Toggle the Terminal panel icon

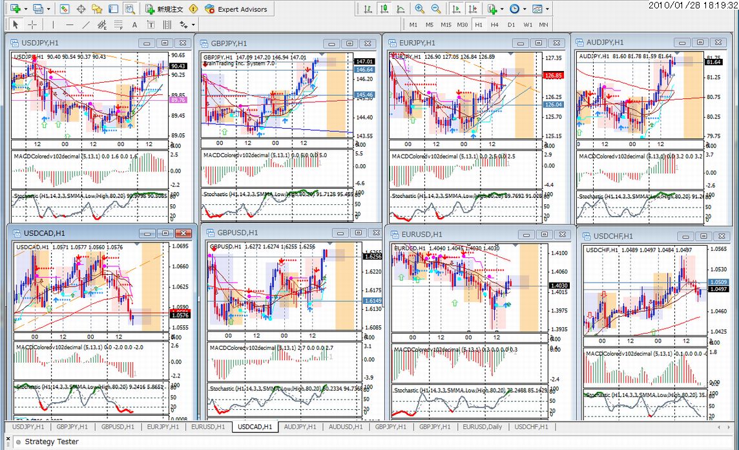point(114,8)
